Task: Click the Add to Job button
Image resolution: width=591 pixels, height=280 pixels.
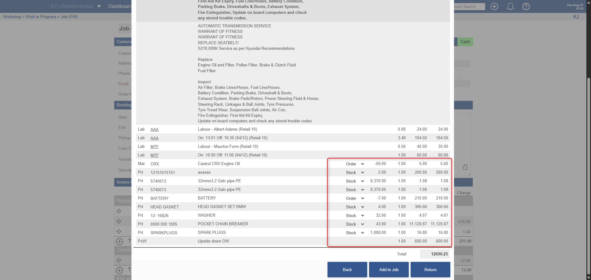Action: [x=389, y=270]
